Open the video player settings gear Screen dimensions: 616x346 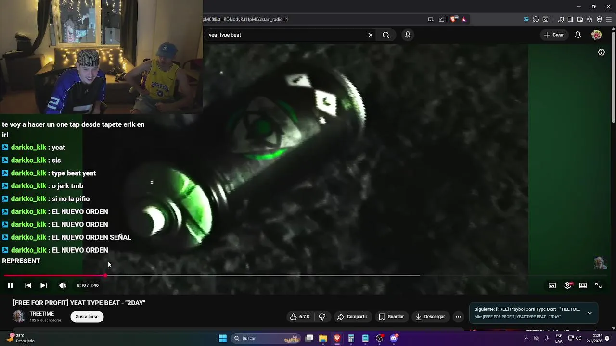click(x=568, y=285)
